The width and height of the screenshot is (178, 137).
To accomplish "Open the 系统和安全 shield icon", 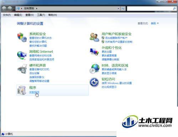I will [22, 38].
